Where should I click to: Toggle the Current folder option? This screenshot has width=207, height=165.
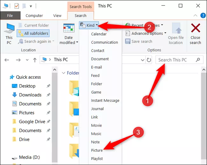point(33,25)
